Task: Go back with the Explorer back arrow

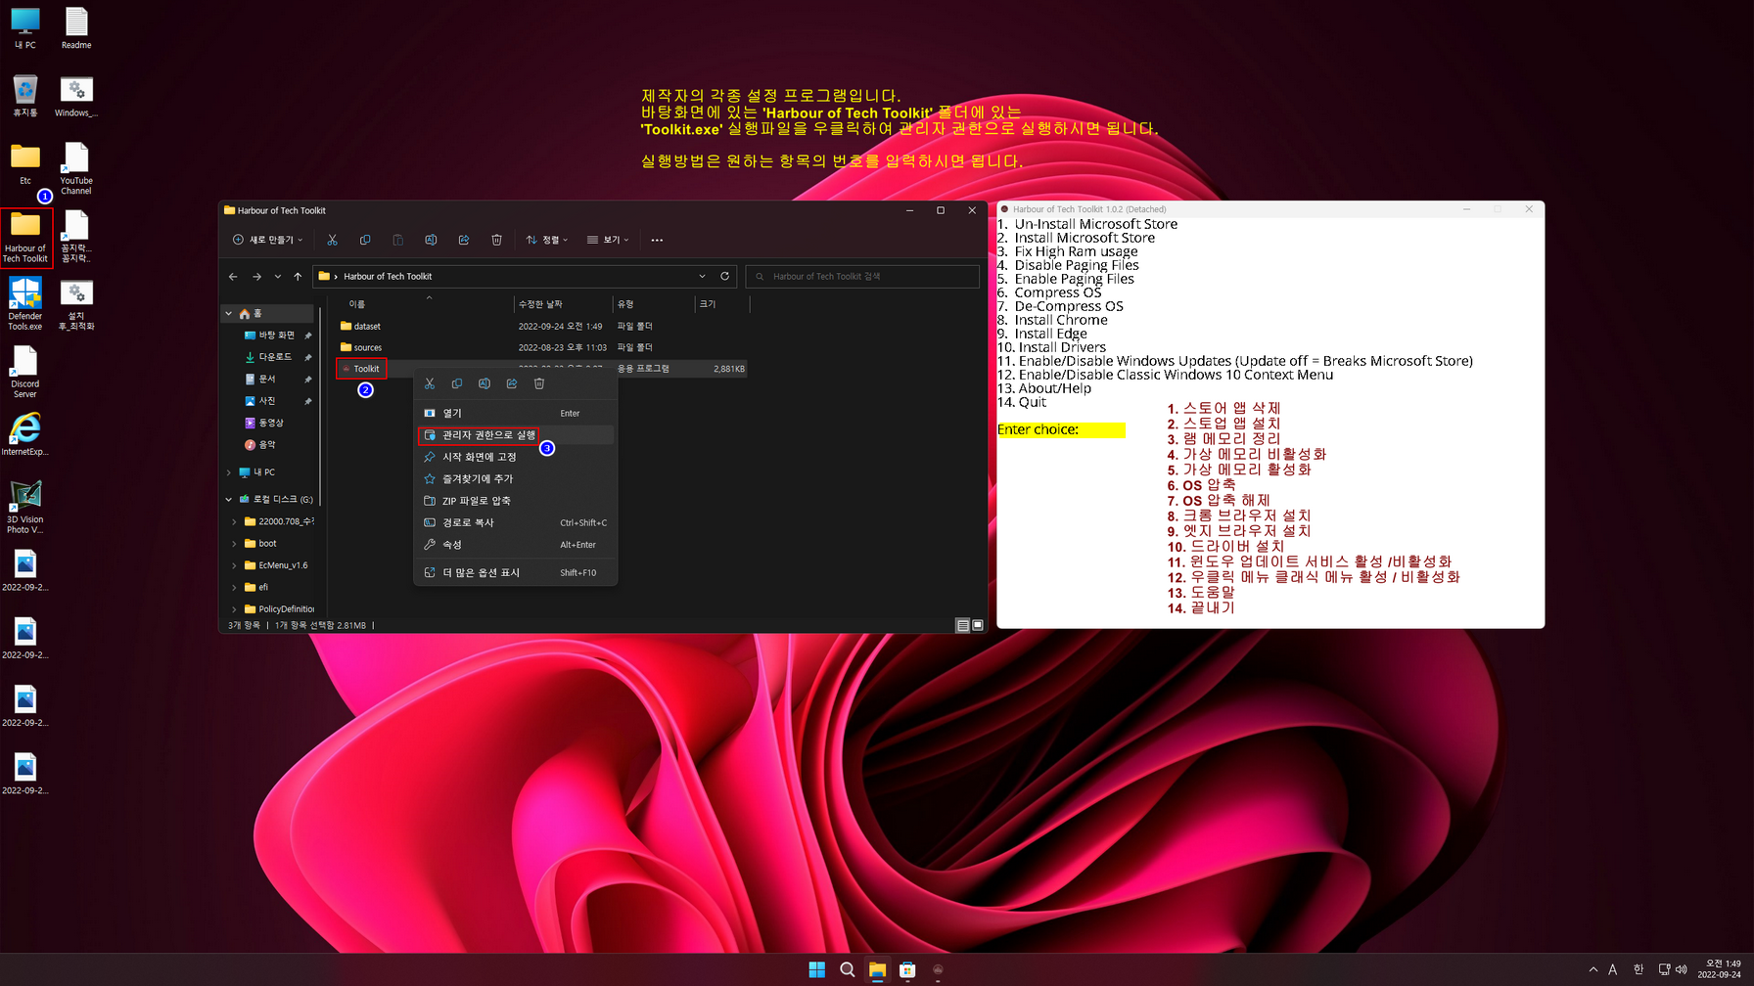Action: [x=233, y=277]
